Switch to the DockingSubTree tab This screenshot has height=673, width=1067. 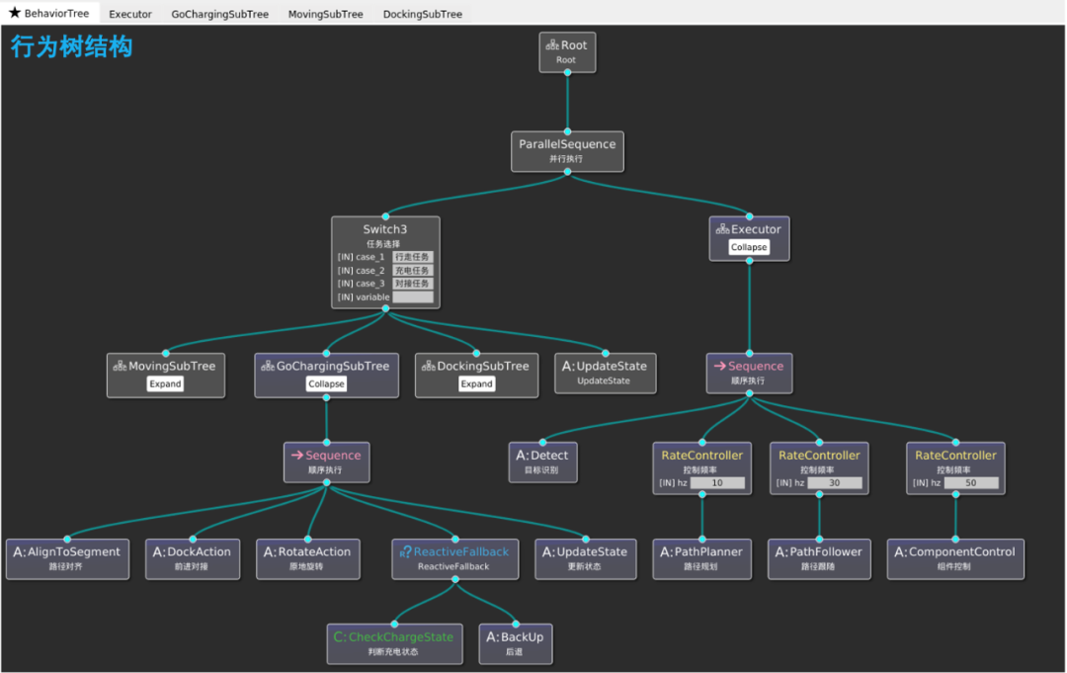422,14
